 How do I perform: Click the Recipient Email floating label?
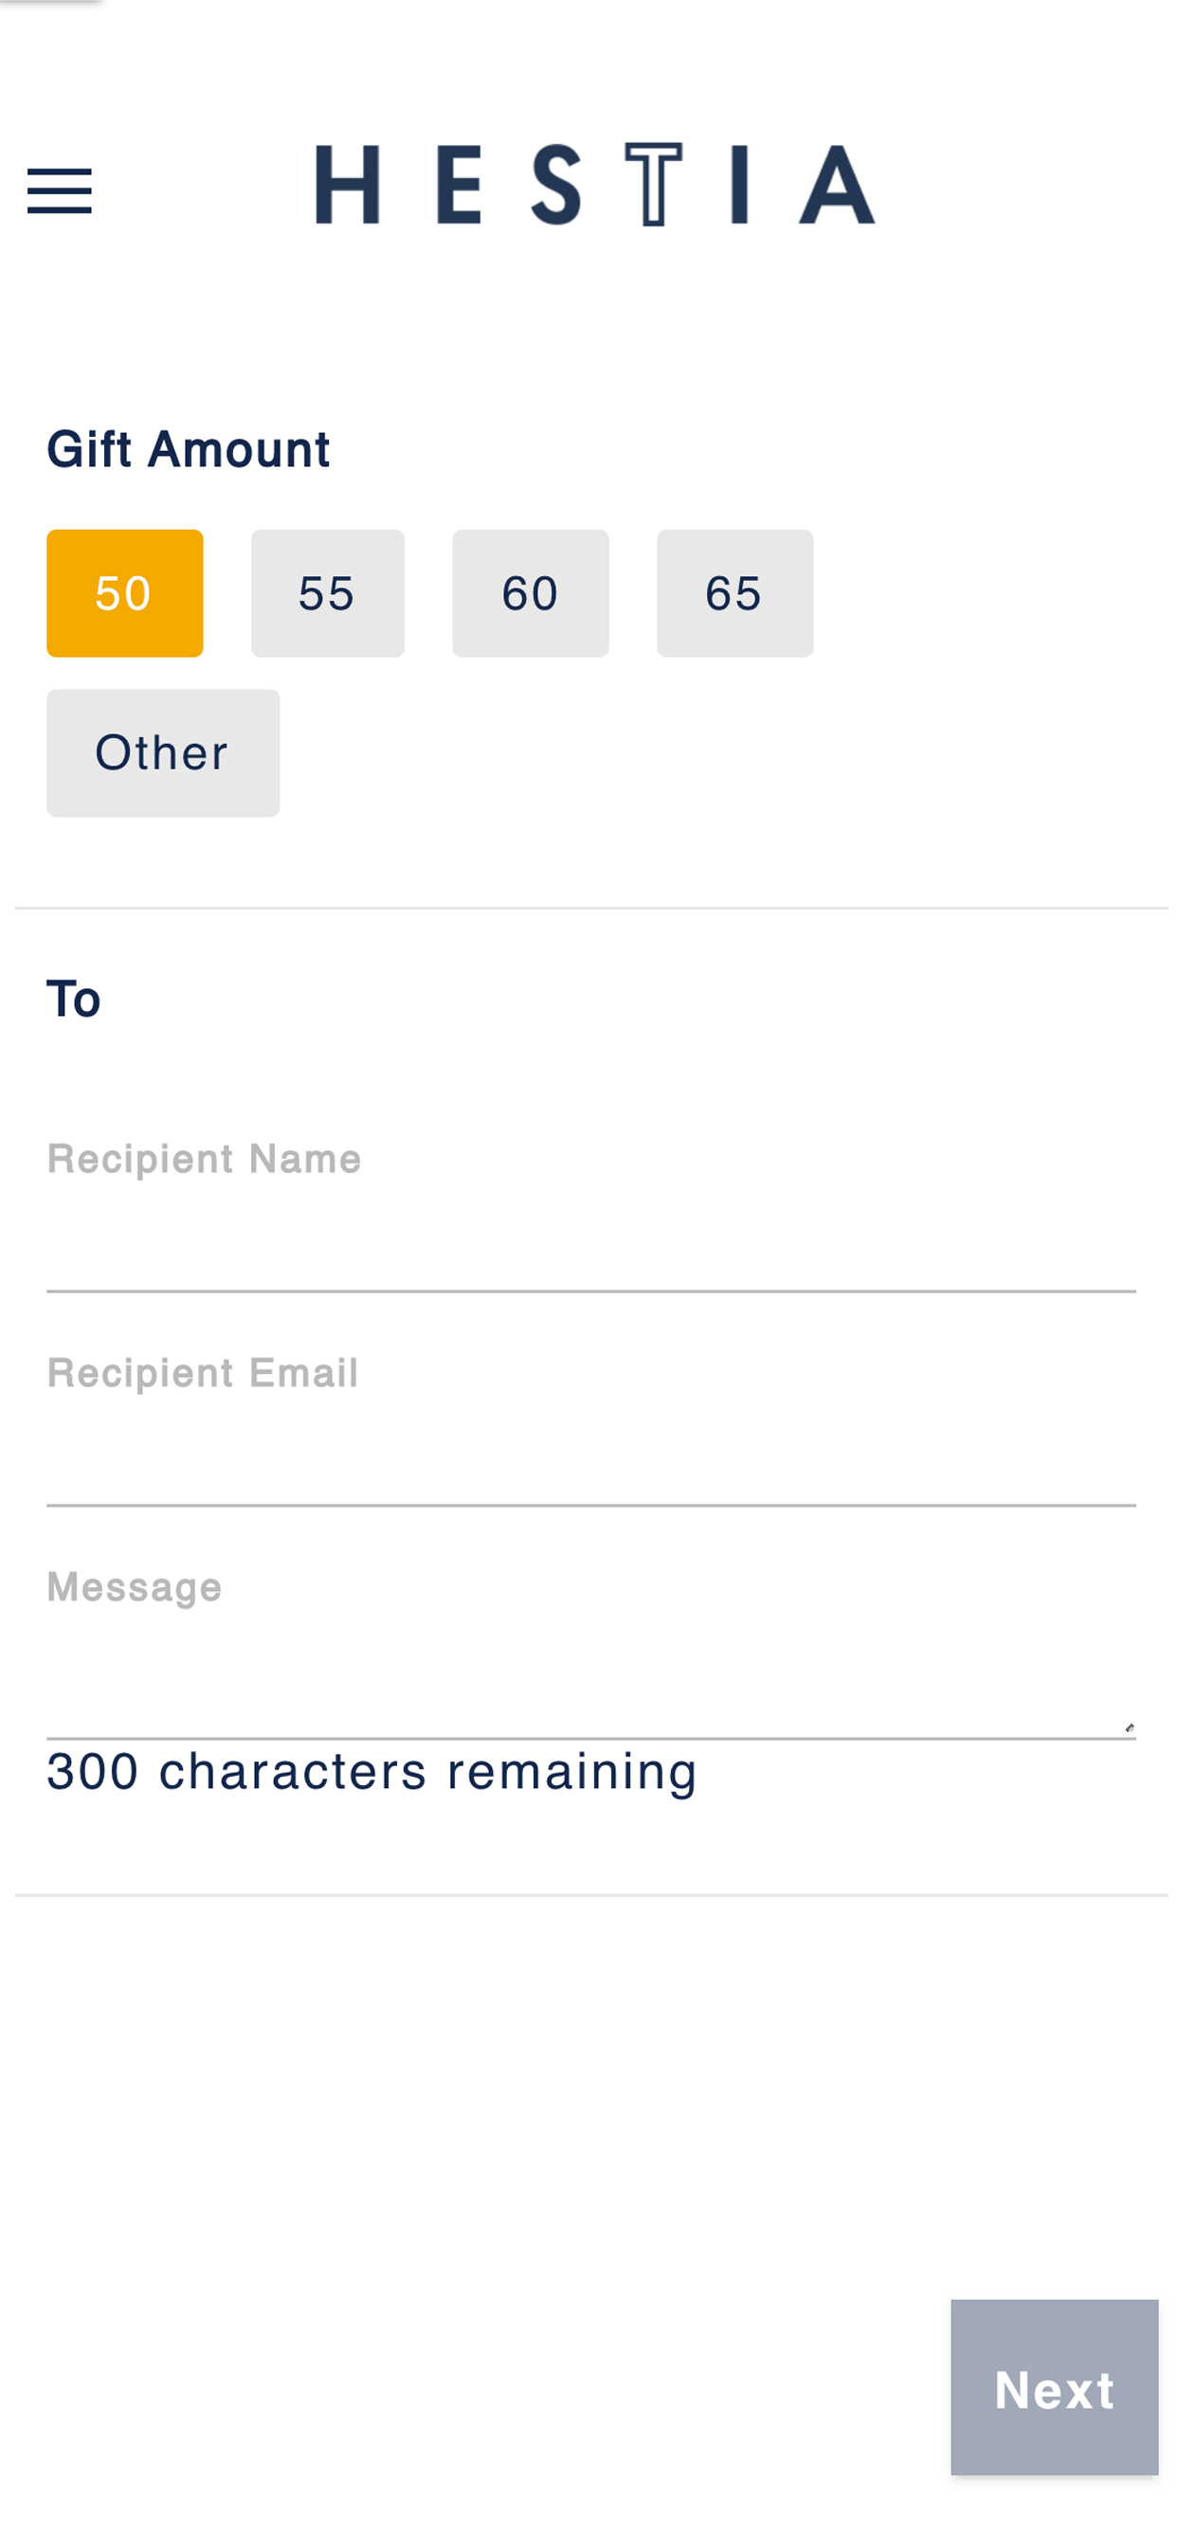(x=203, y=1373)
